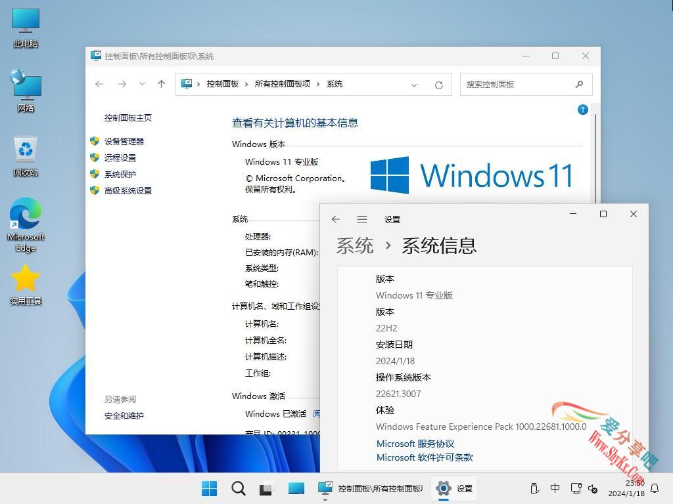This screenshot has width=673, height=504.
Task: Open the taskbar clock and date
Action: 626,488
